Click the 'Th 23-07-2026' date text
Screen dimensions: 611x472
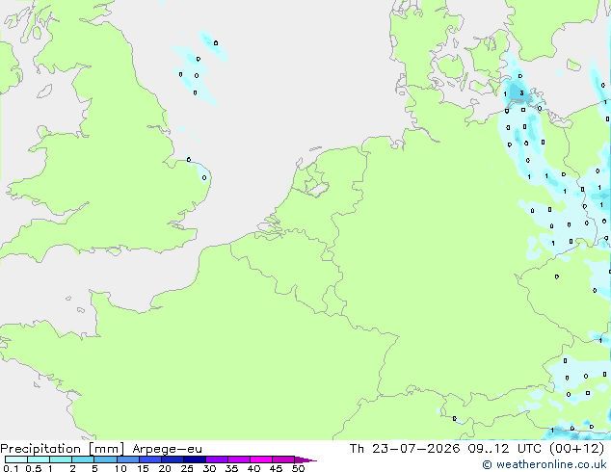point(405,449)
